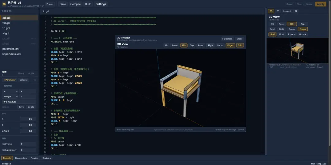Viewport: 331px width, 165px height.
Task: Close the floating 3D Preview window
Action: click(x=240, y=39)
